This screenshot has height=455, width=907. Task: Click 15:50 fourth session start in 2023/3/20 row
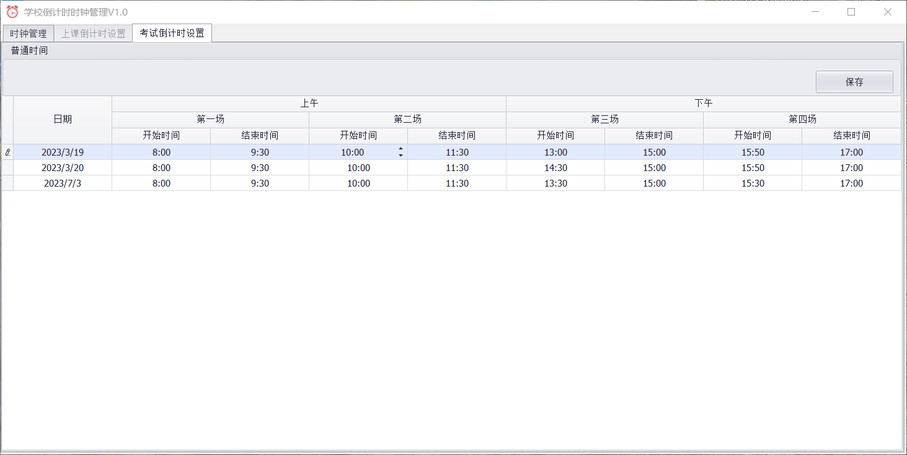[x=753, y=167]
